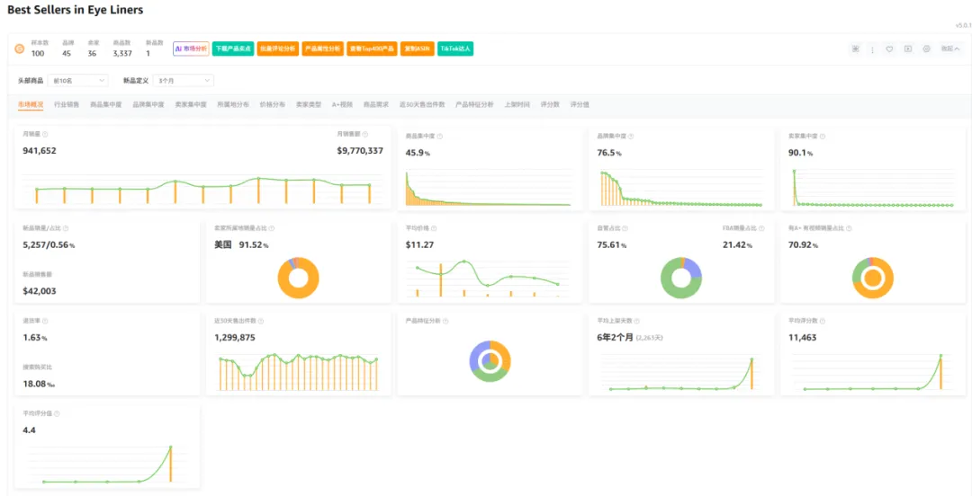972x496 pixels.
Task: Click the orange 产品属性分析 button
Action: (x=323, y=49)
